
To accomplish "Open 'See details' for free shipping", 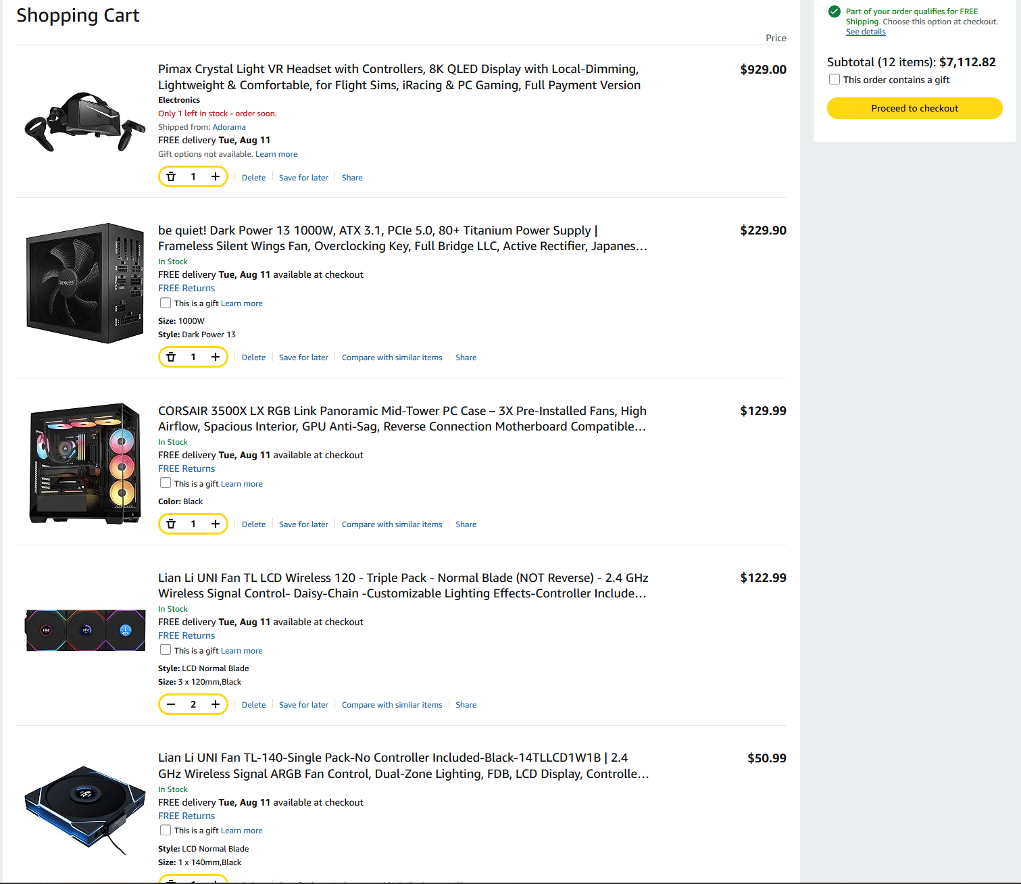I will (x=866, y=32).
